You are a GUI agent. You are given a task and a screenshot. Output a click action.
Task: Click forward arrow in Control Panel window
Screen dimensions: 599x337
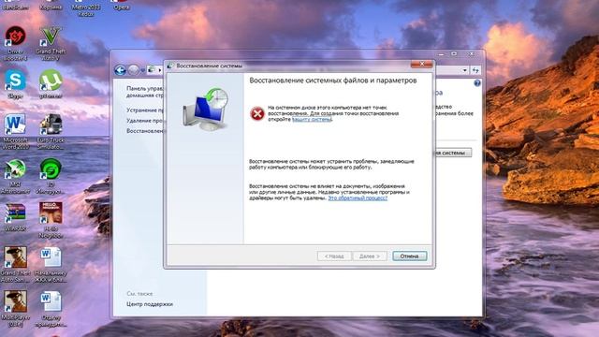(x=133, y=70)
